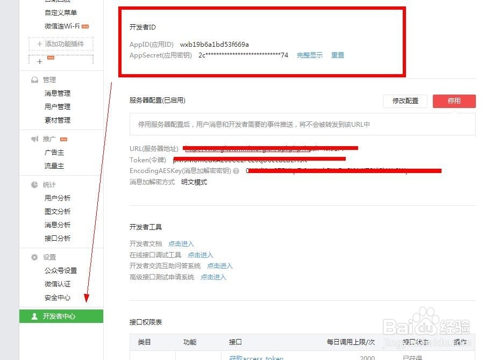
Task: Click 完整显示 to reveal the AppSecret
Action: tap(309, 55)
